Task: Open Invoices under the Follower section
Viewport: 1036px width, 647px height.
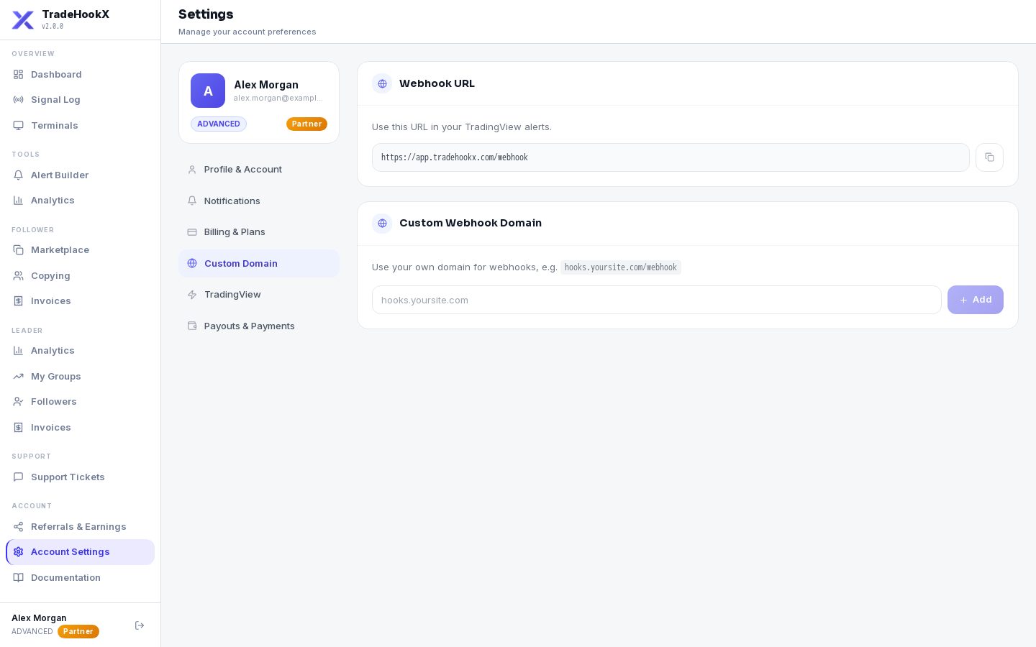Action: coord(80,301)
